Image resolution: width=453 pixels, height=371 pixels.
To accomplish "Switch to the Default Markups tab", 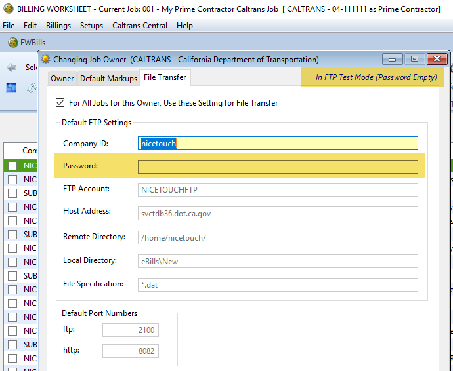I will pyautogui.click(x=108, y=79).
